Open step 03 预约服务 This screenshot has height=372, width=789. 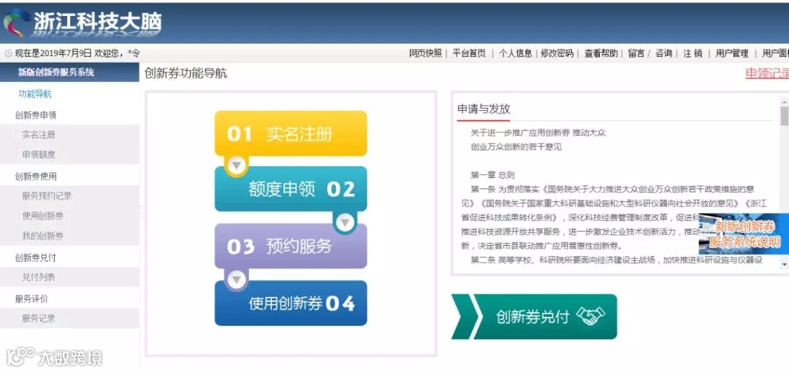click(291, 247)
